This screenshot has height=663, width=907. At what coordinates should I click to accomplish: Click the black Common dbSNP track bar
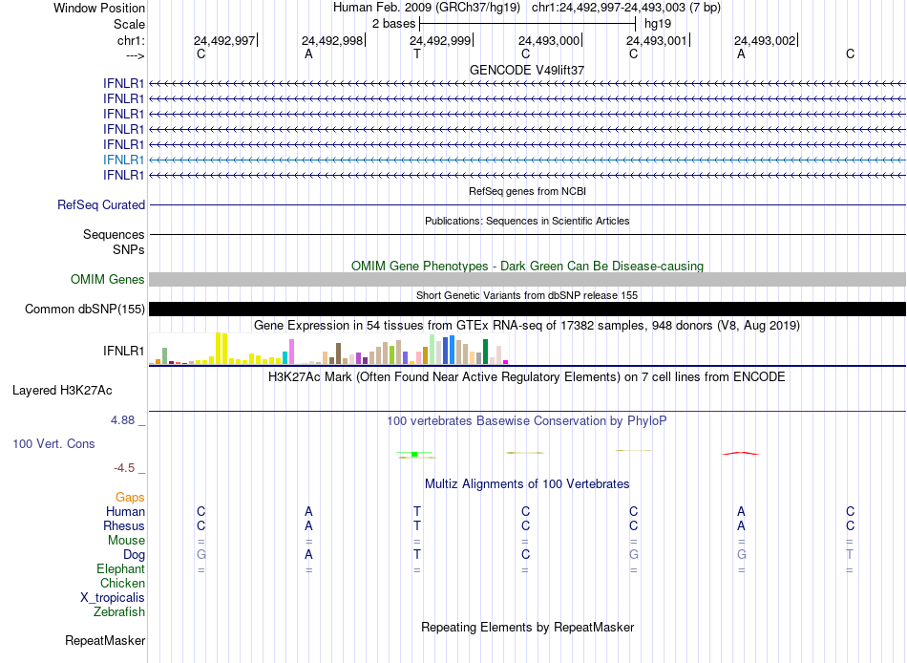click(x=527, y=310)
